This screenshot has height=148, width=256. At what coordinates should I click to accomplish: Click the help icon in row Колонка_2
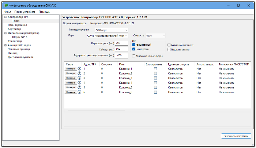coord(79,73)
